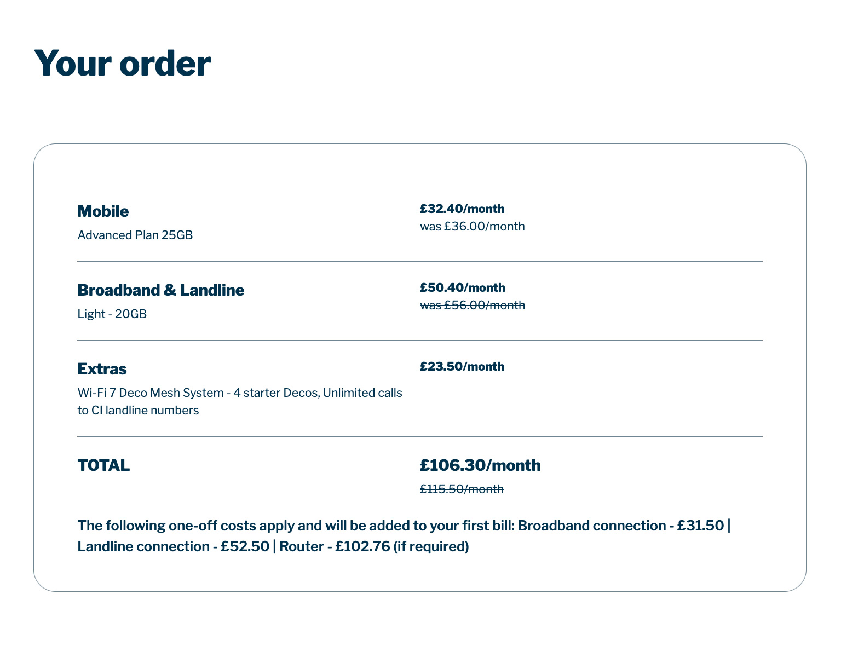The height and width of the screenshot is (646, 841).
Task: Select the Mobile section title
Action: tap(103, 211)
